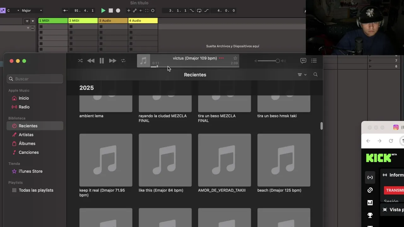404x227 pixels.
Task: Open Artistas in the Music sidebar
Action: (x=35, y=135)
